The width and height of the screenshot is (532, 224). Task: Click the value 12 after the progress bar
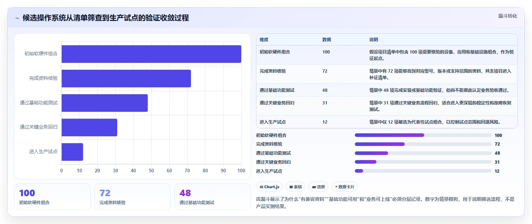[x=497, y=171]
